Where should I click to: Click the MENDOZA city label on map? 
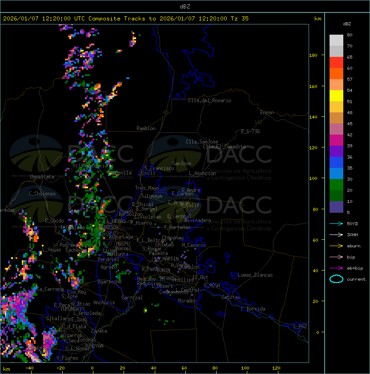(108, 227)
